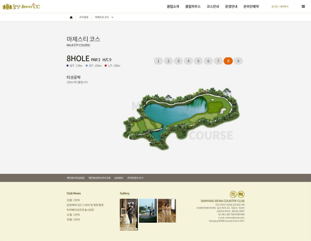
Task: Select hole 4 button
Action: [189, 61]
